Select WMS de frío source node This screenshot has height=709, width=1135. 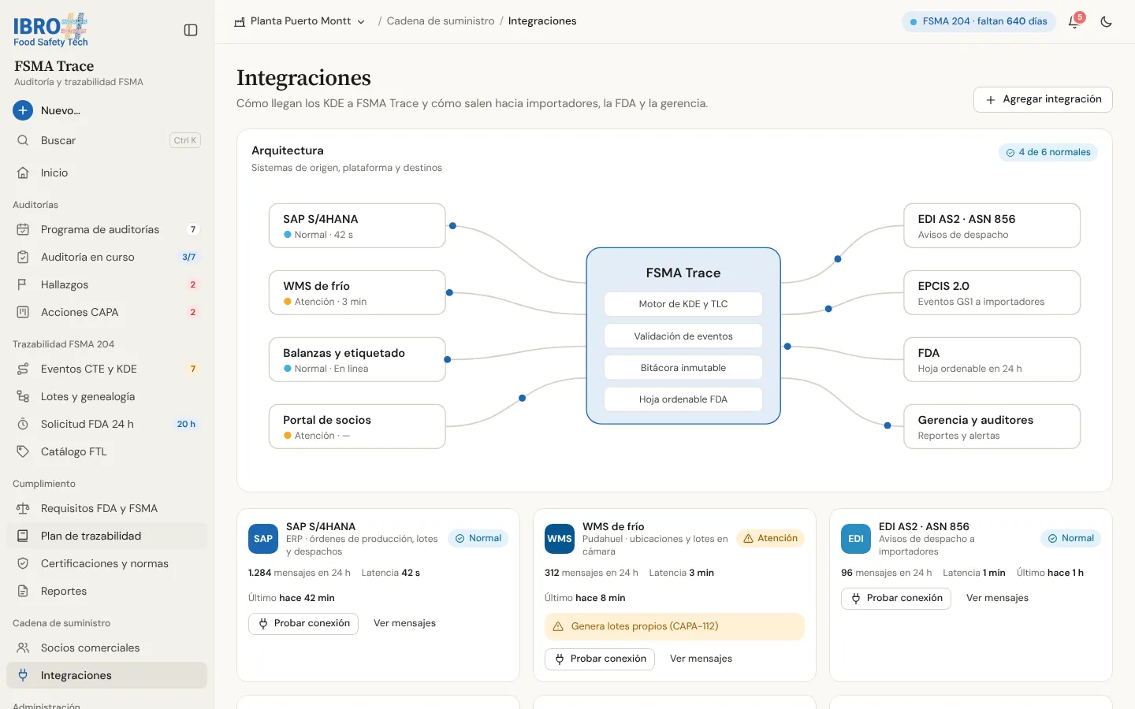coord(357,292)
